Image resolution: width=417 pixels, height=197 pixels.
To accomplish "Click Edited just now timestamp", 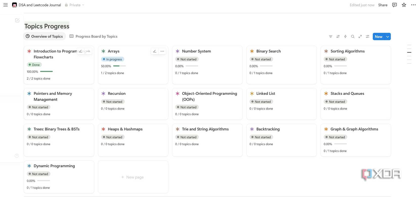I will 362,5.
